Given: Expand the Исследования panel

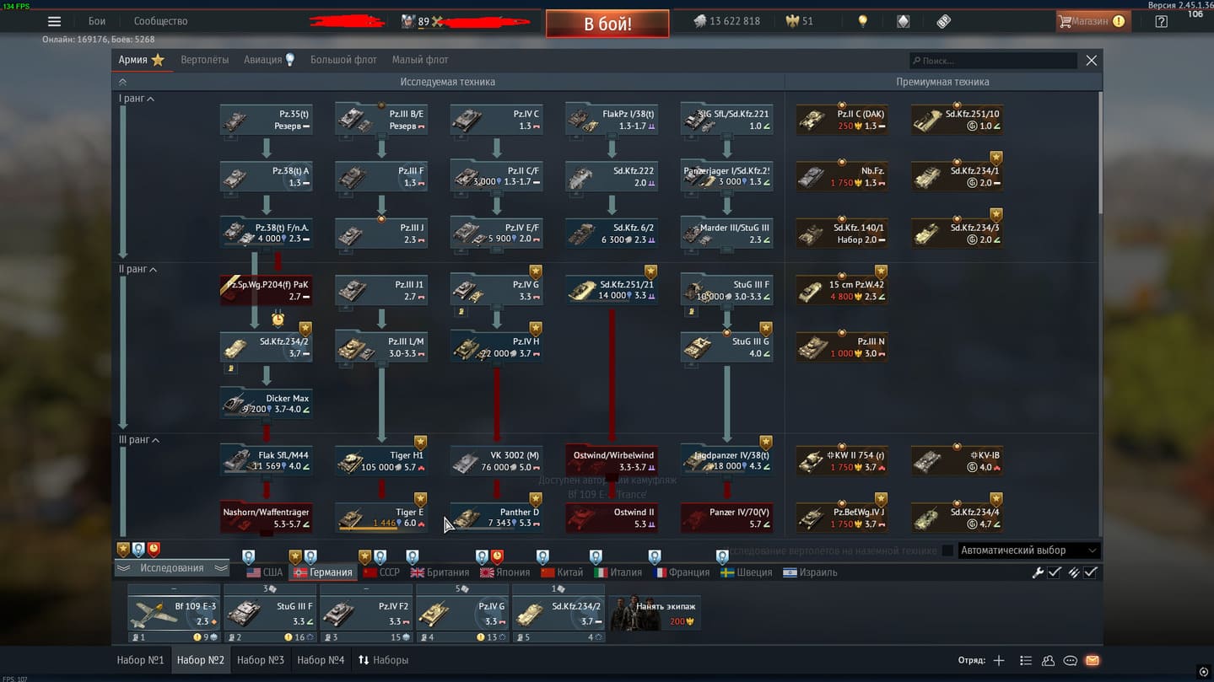Looking at the screenshot, I should pyautogui.click(x=172, y=568).
